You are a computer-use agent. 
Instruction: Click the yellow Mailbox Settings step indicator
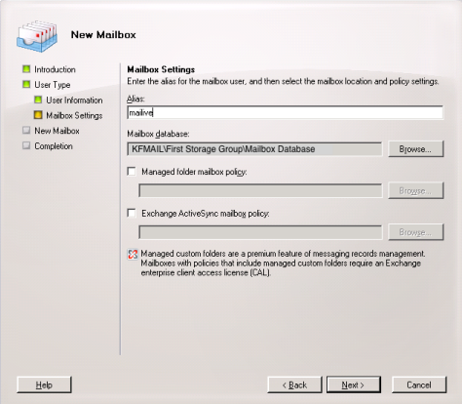point(38,115)
